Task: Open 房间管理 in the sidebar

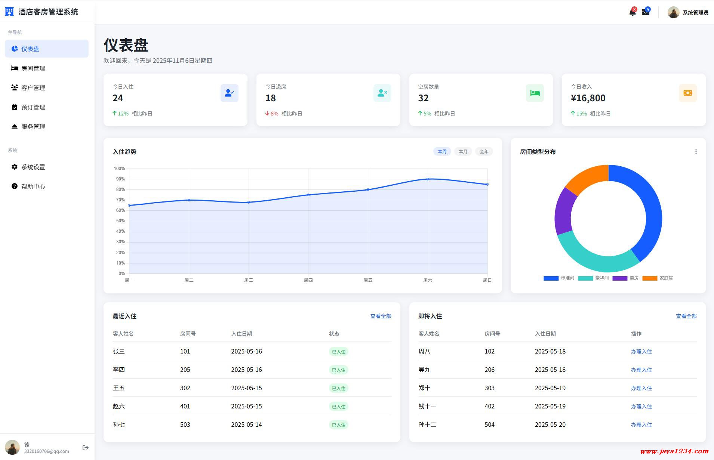Action: point(33,68)
